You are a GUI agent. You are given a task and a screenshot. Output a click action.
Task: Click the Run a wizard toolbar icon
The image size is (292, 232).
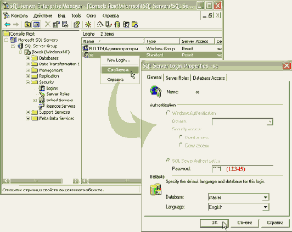(x=100, y=24)
